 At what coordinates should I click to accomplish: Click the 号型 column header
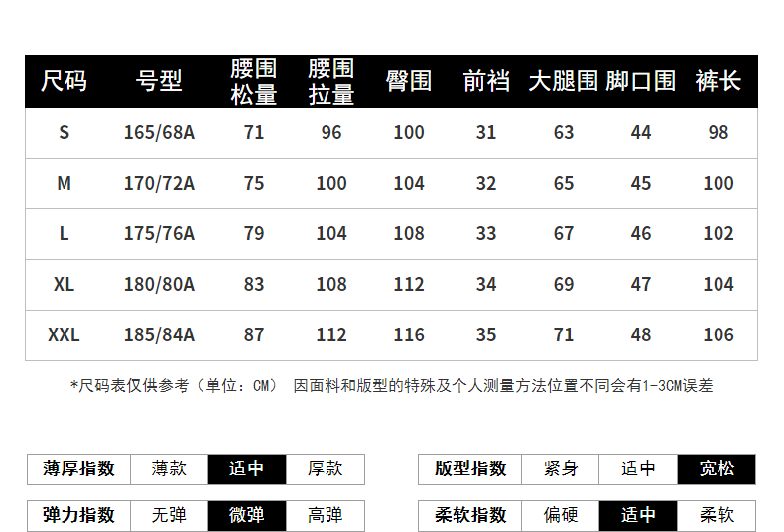point(159,81)
